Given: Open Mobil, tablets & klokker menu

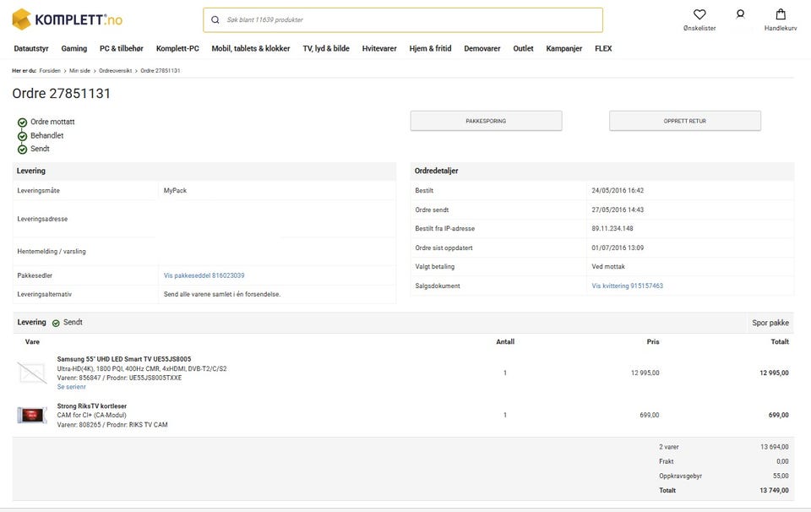Looking at the screenshot, I should [x=251, y=49].
